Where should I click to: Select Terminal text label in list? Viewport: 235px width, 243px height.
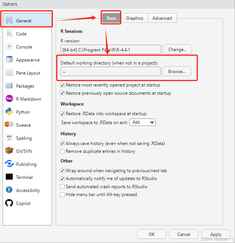tap(24, 177)
